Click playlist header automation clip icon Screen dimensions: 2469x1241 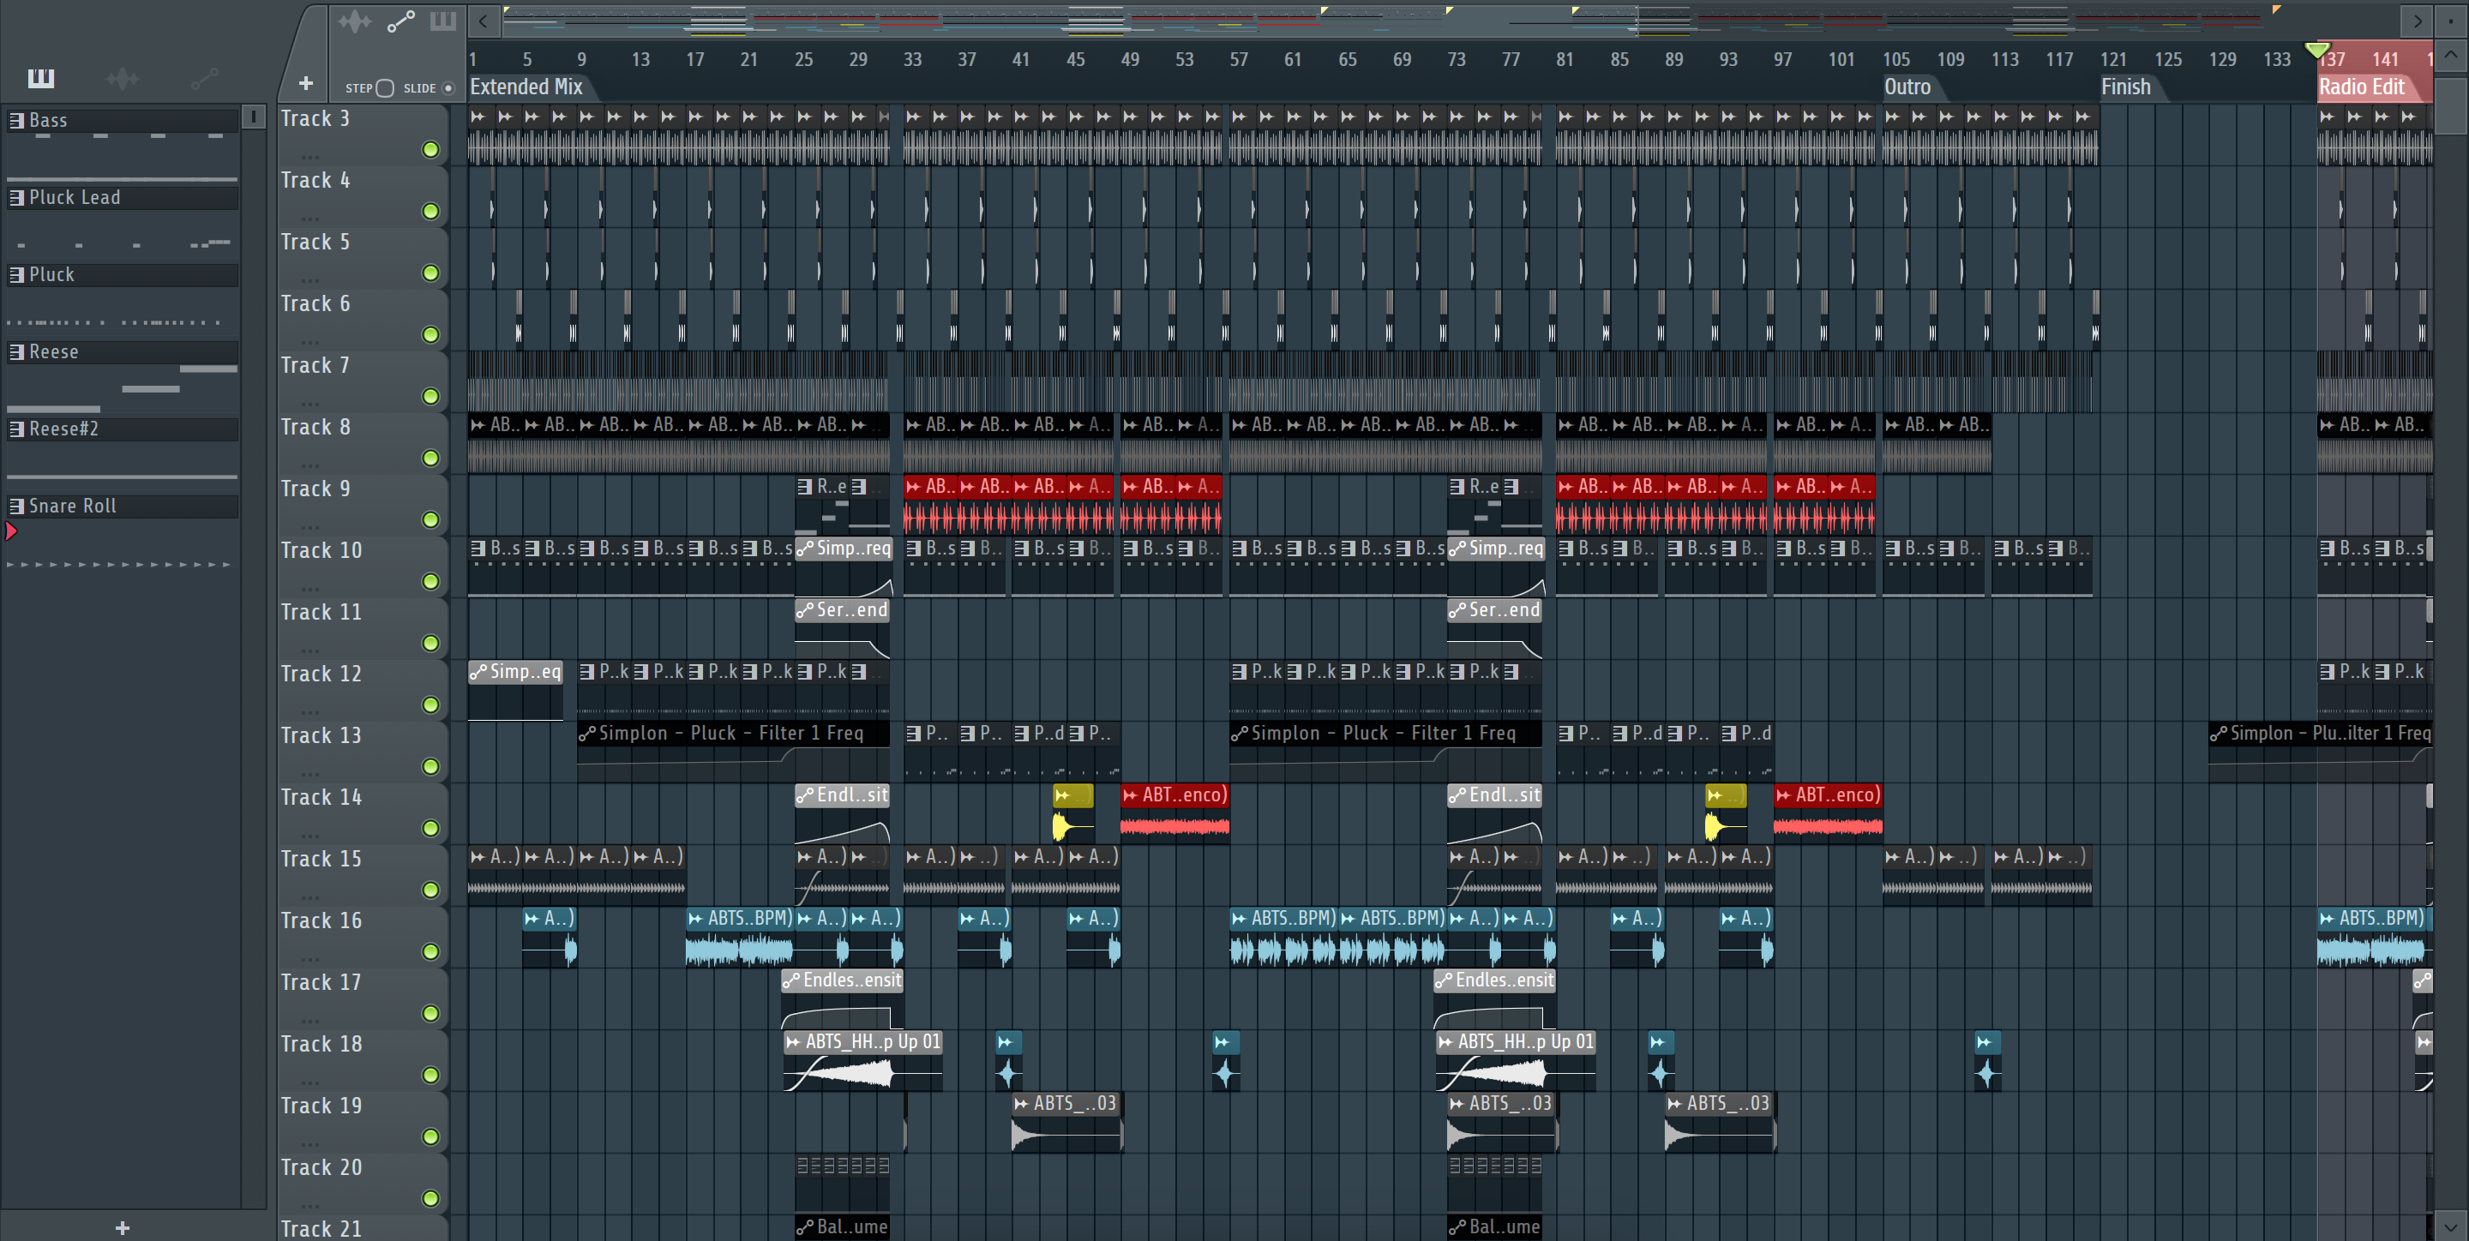(x=400, y=20)
